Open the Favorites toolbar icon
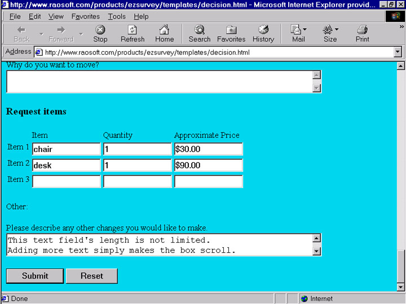The image size is (406, 304). (231, 30)
